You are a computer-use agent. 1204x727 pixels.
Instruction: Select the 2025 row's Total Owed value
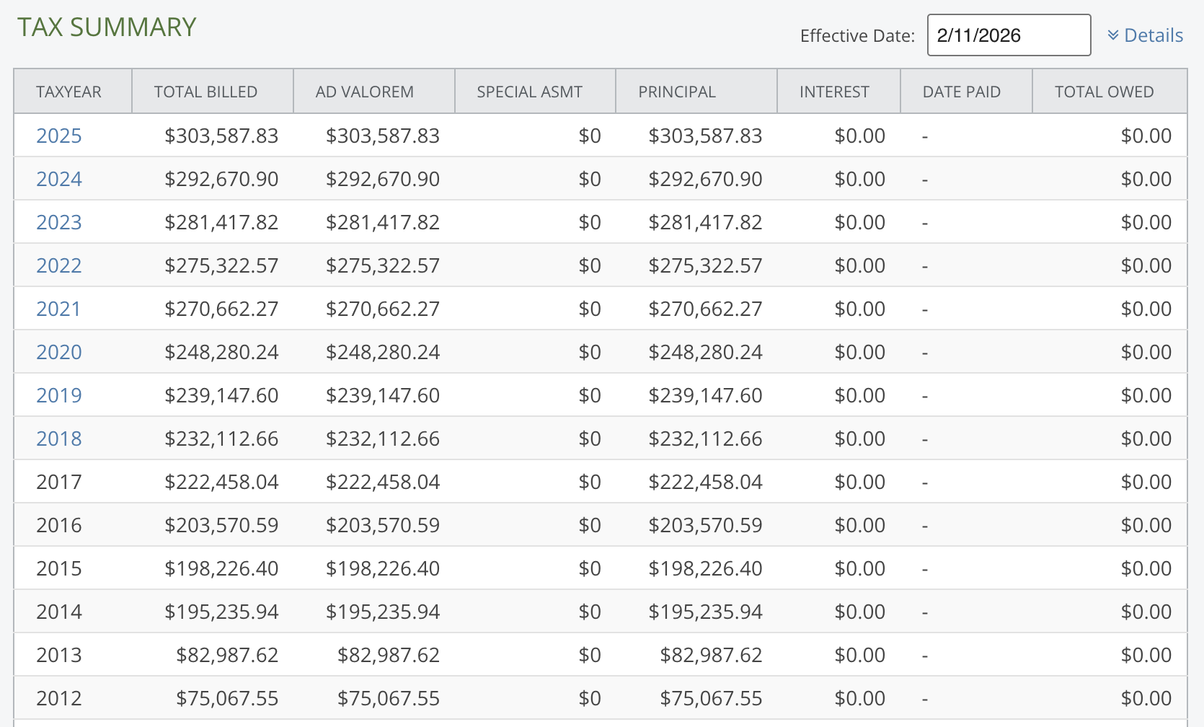[x=1146, y=135]
